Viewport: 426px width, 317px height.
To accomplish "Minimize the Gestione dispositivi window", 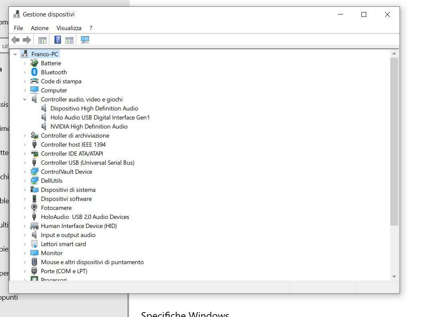I will pos(341,14).
